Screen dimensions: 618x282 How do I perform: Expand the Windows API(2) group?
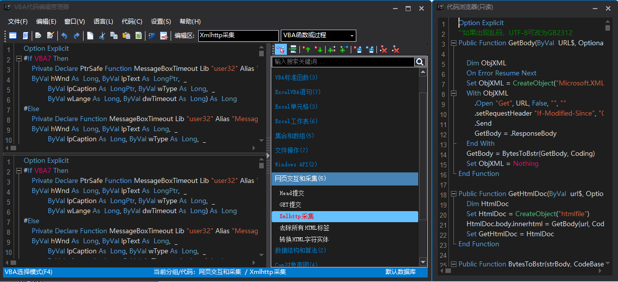click(x=296, y=165)
